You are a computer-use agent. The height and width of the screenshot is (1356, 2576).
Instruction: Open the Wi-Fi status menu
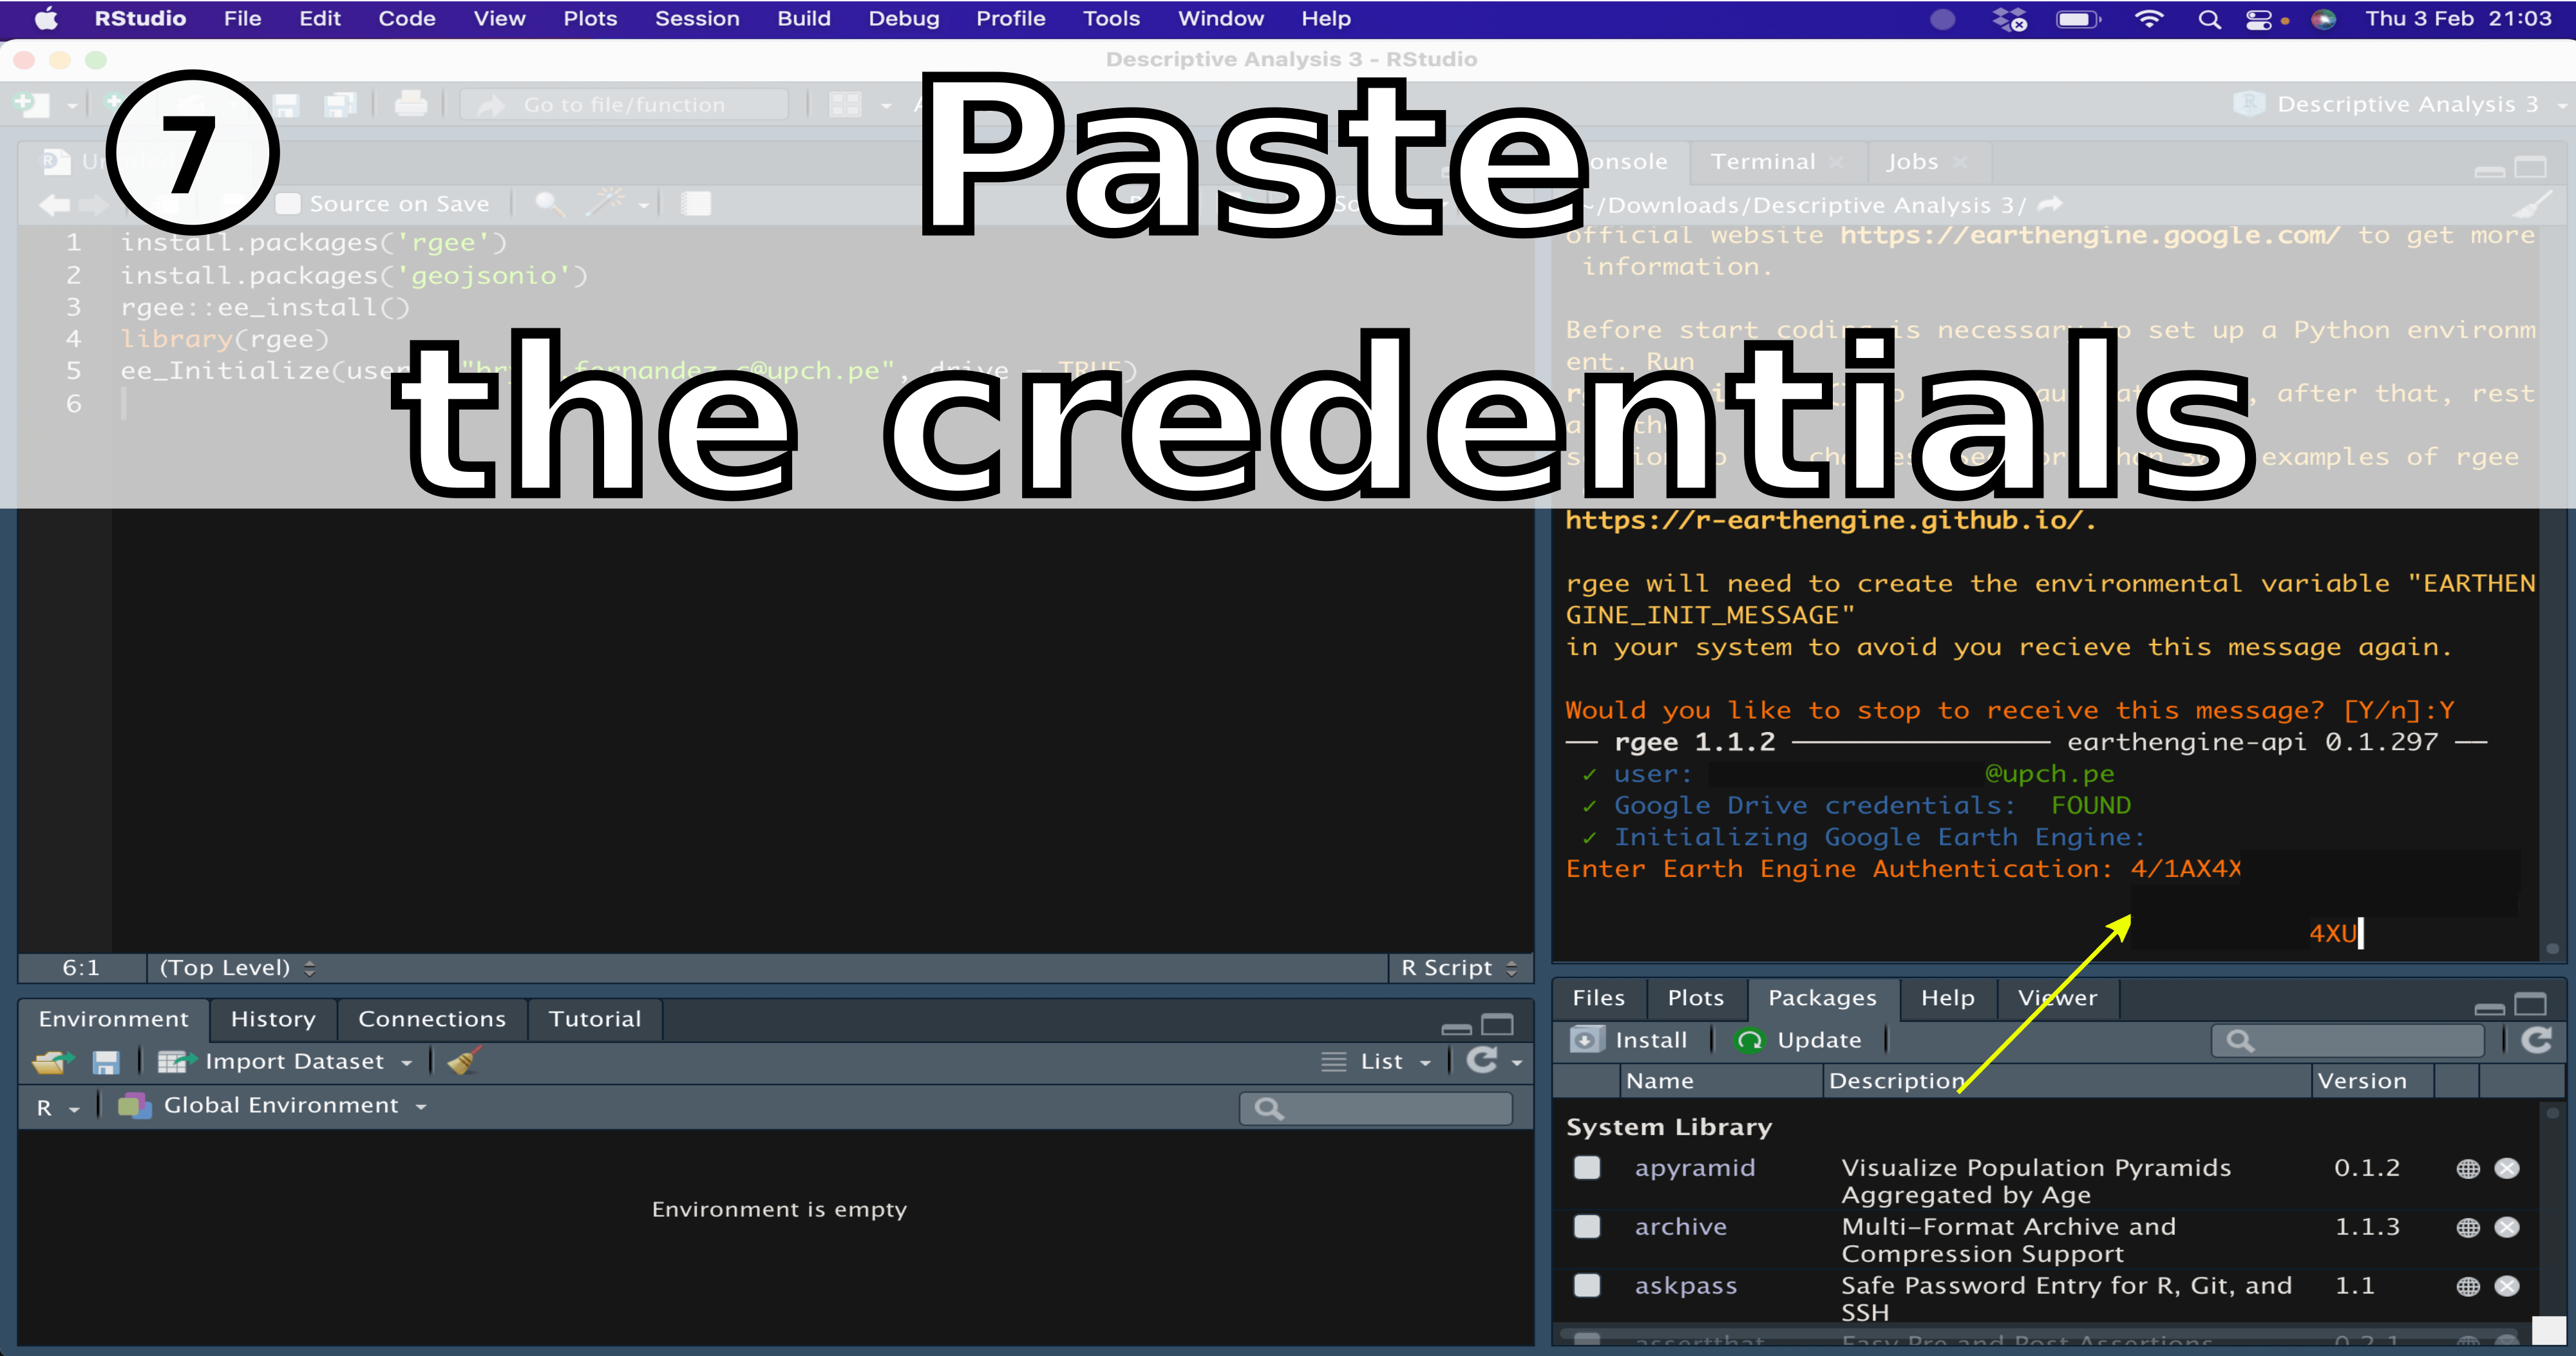click(2149, 19)
